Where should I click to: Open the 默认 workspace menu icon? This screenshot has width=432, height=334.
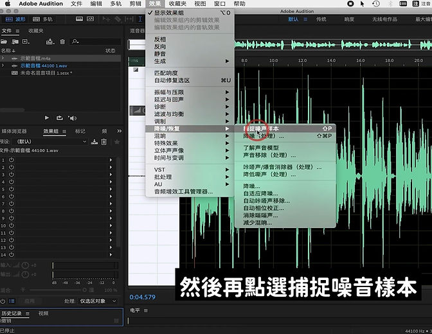point(305,19)
